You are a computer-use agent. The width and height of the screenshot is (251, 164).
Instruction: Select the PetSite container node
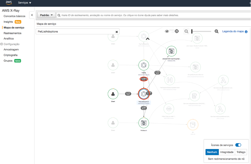click(144, 65)
